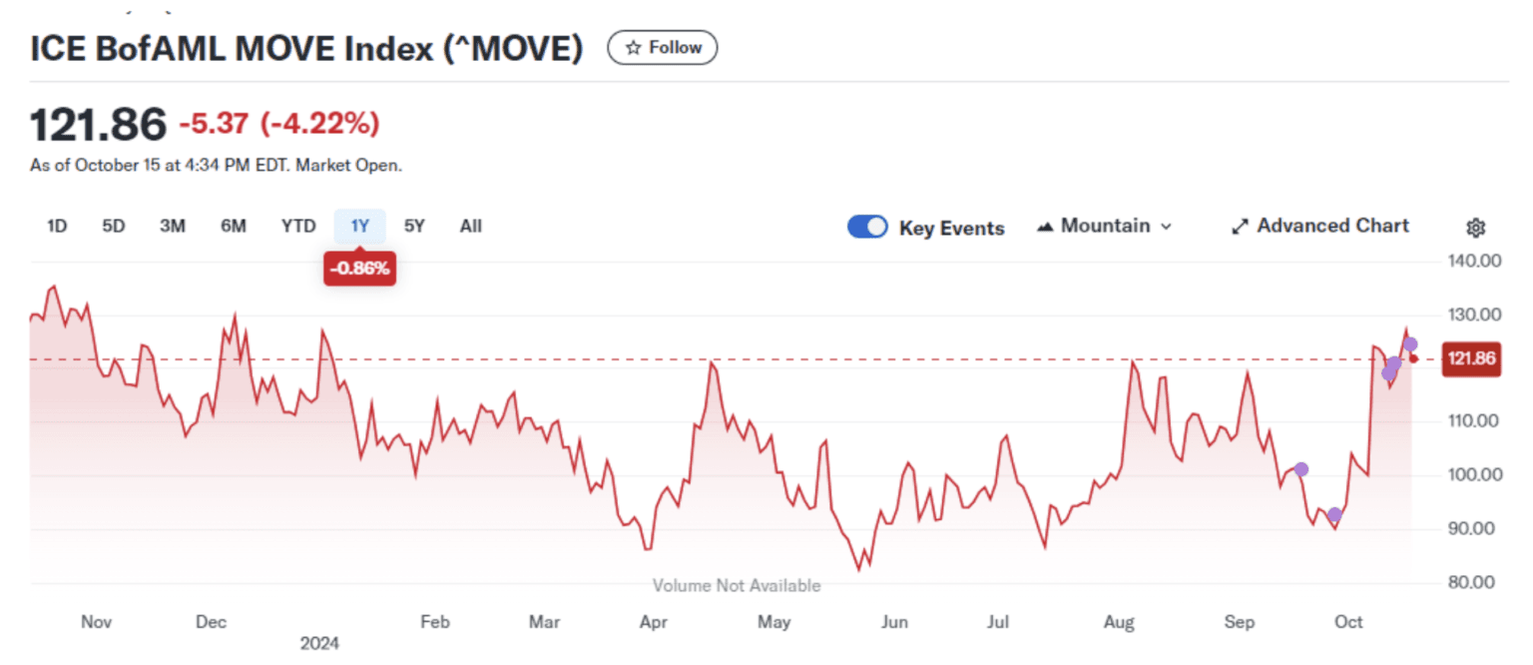This screenshot has height=665, width=1533.
Task: Click the star icon in Follow button
Action: (633, 48)
